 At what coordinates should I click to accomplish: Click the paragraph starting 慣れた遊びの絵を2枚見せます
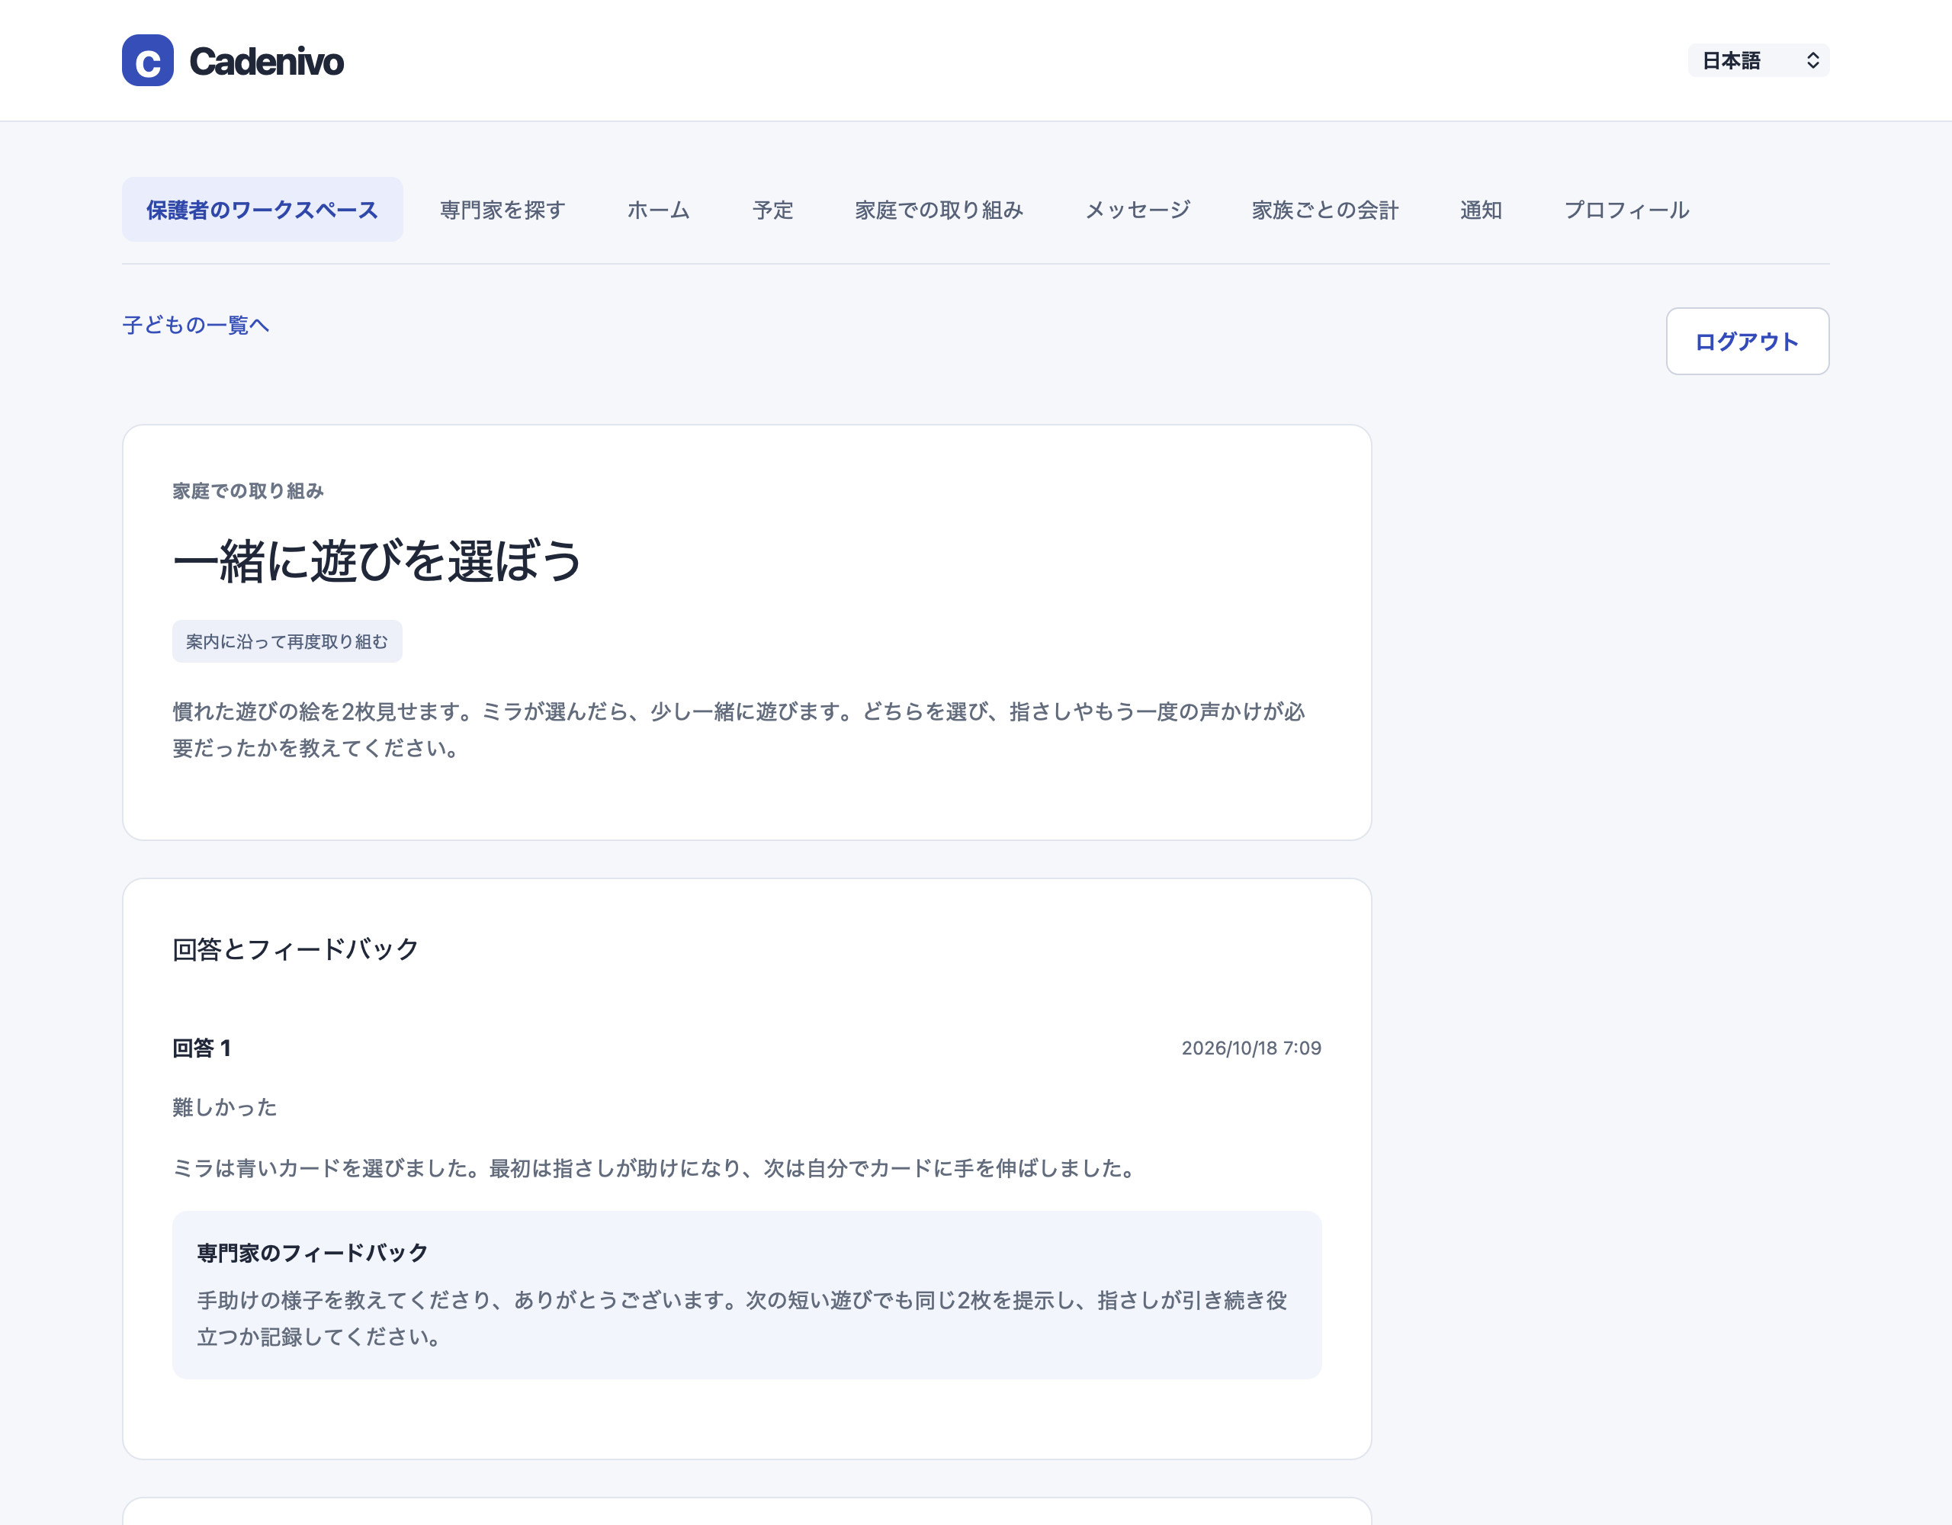click(739, 730)
